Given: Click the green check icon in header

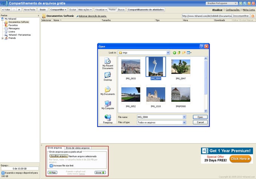Looking at the screenshot, I should coord(241,3).
